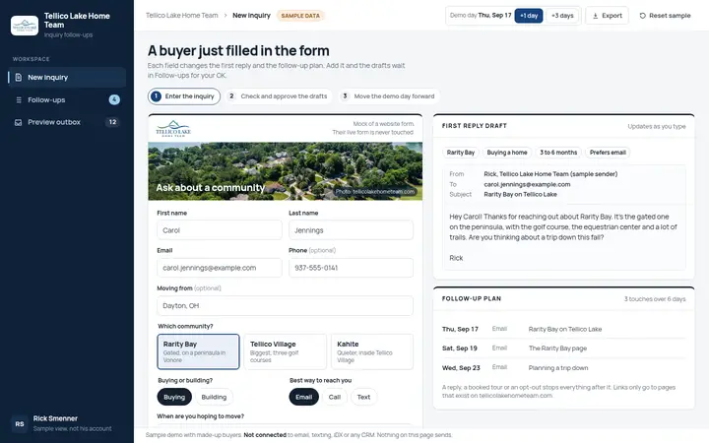Advance demo day by +1 day
The width and height of the screenshot is (709, 443).
(x=529, y=16)
